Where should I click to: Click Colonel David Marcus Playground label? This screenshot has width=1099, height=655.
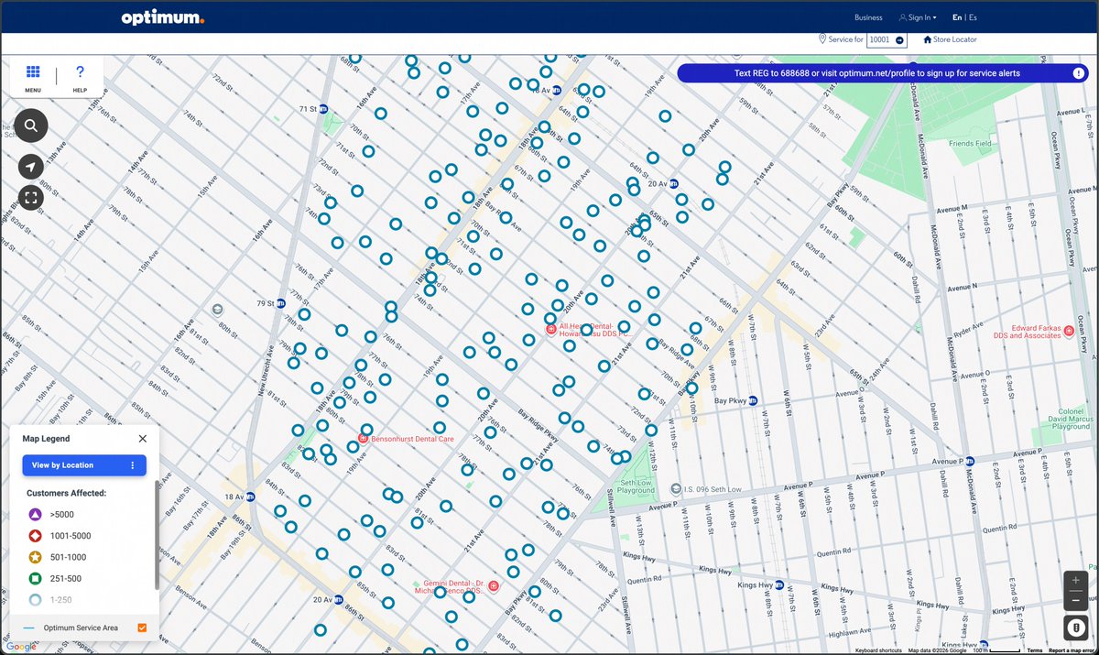coord(1071,419)
